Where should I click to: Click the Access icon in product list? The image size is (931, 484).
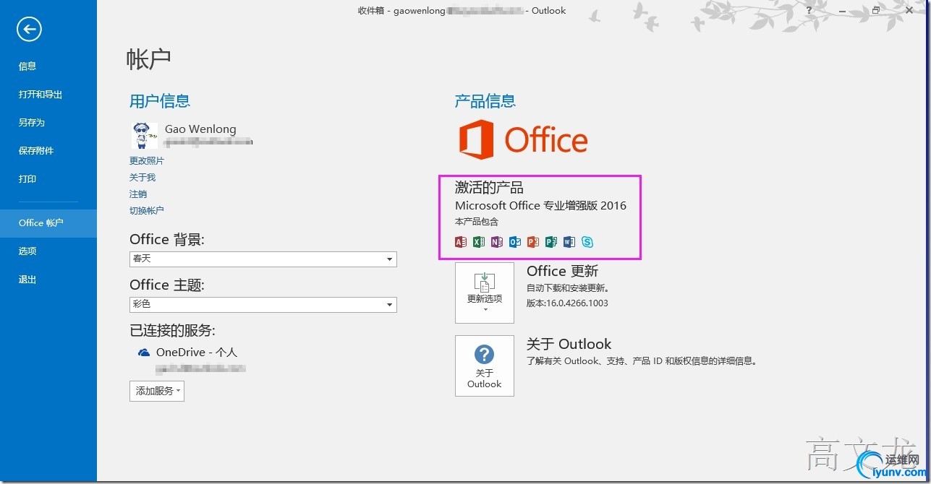click(461, 242)
